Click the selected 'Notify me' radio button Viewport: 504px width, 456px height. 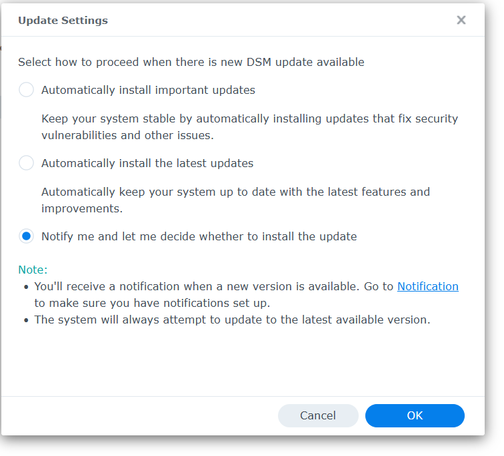27,236
